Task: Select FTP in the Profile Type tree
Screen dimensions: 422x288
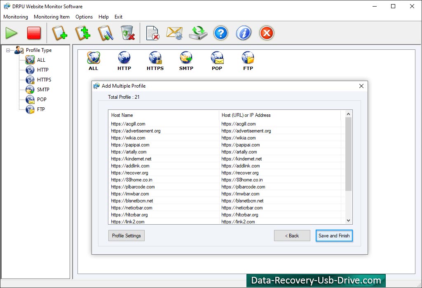Action: coord(41,109)
